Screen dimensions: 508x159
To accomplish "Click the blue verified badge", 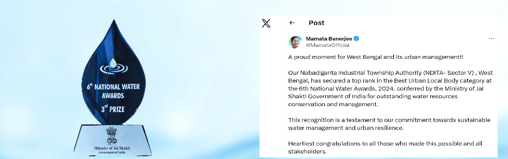I will click(357, 39).
